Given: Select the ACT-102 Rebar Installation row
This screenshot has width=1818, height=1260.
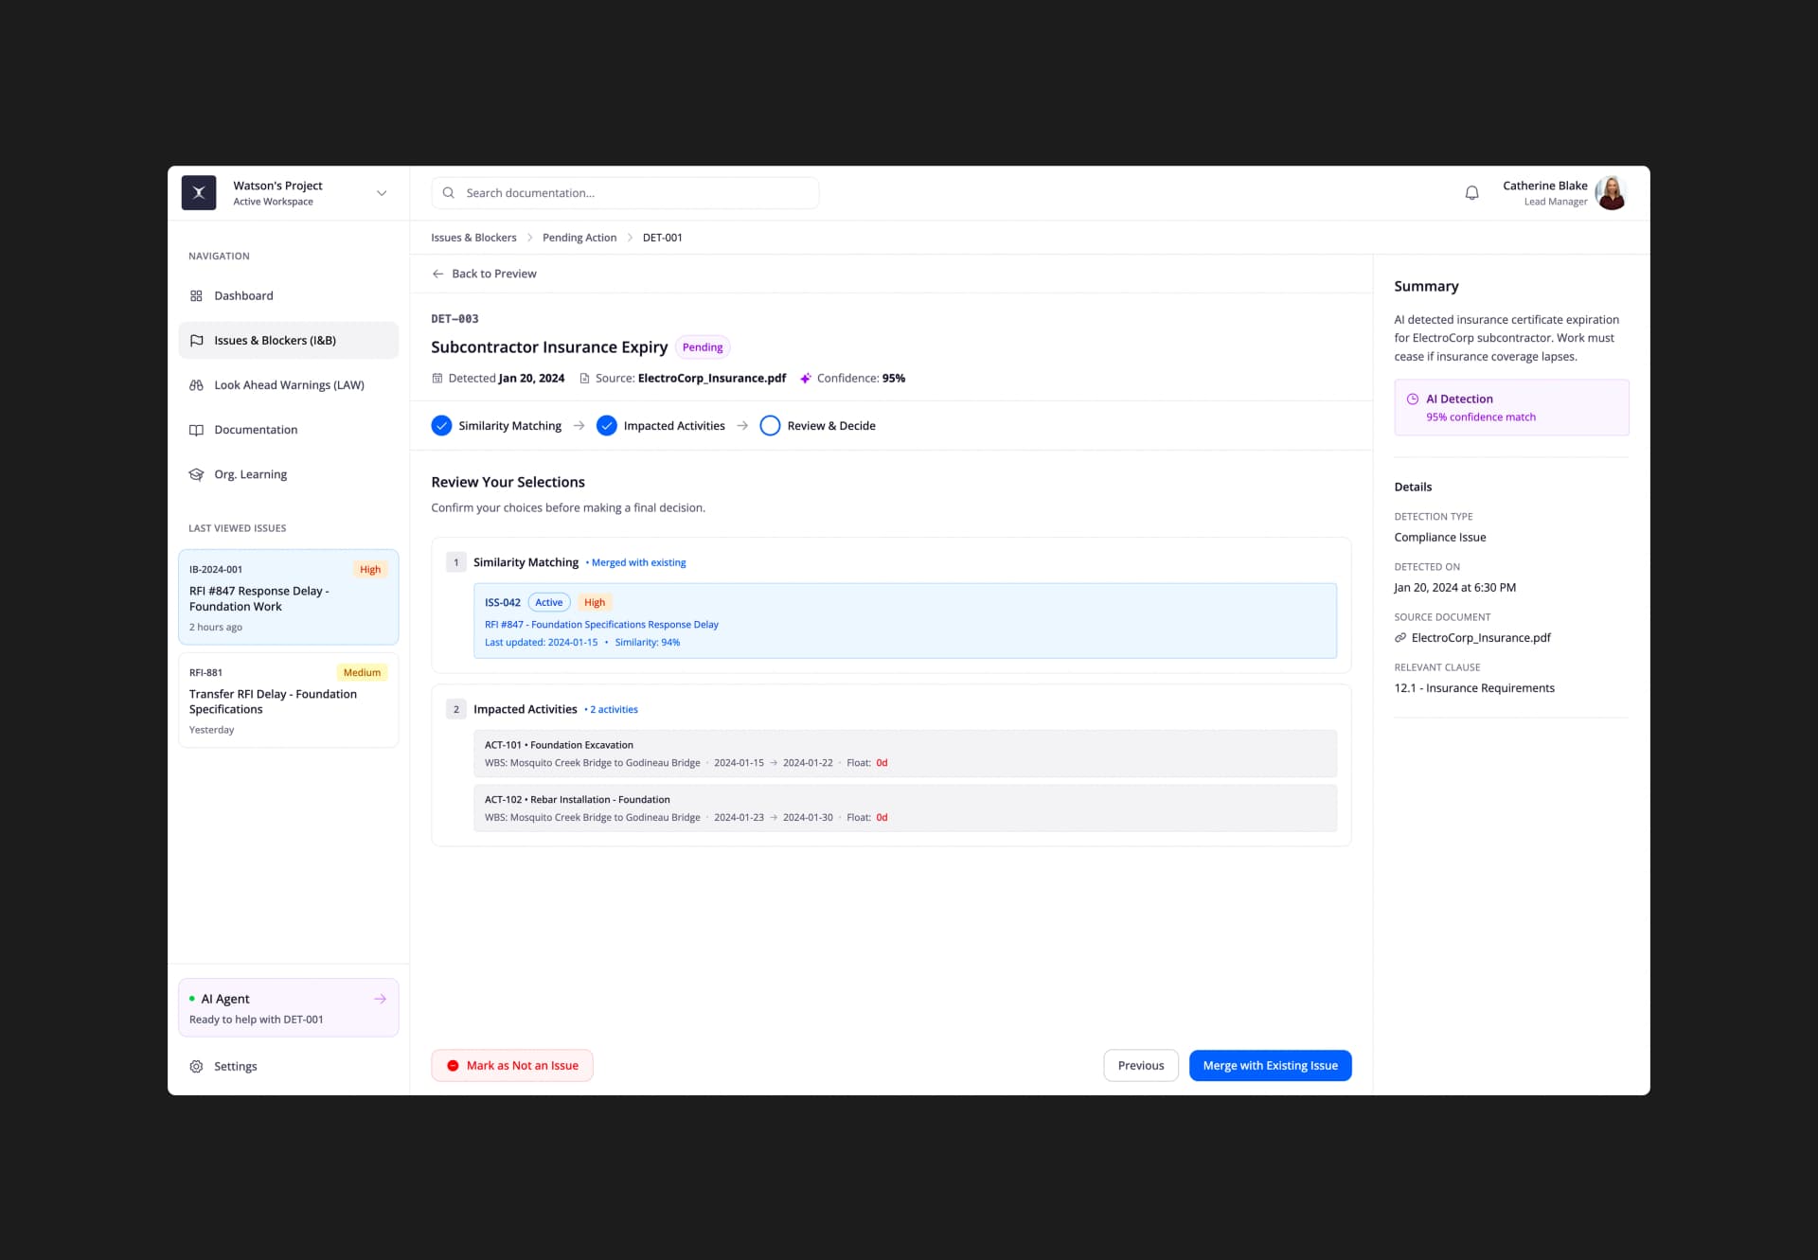Looking at the screenshot, I should [905, 808].
